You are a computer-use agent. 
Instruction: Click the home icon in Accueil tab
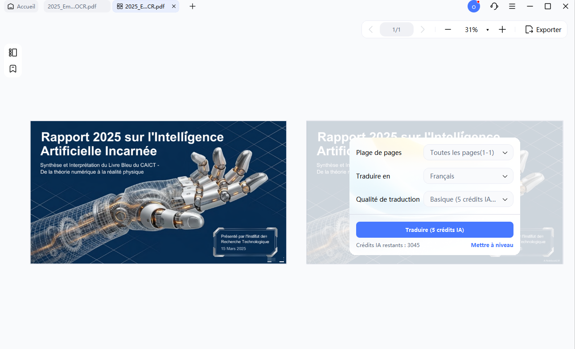[11, 7]
